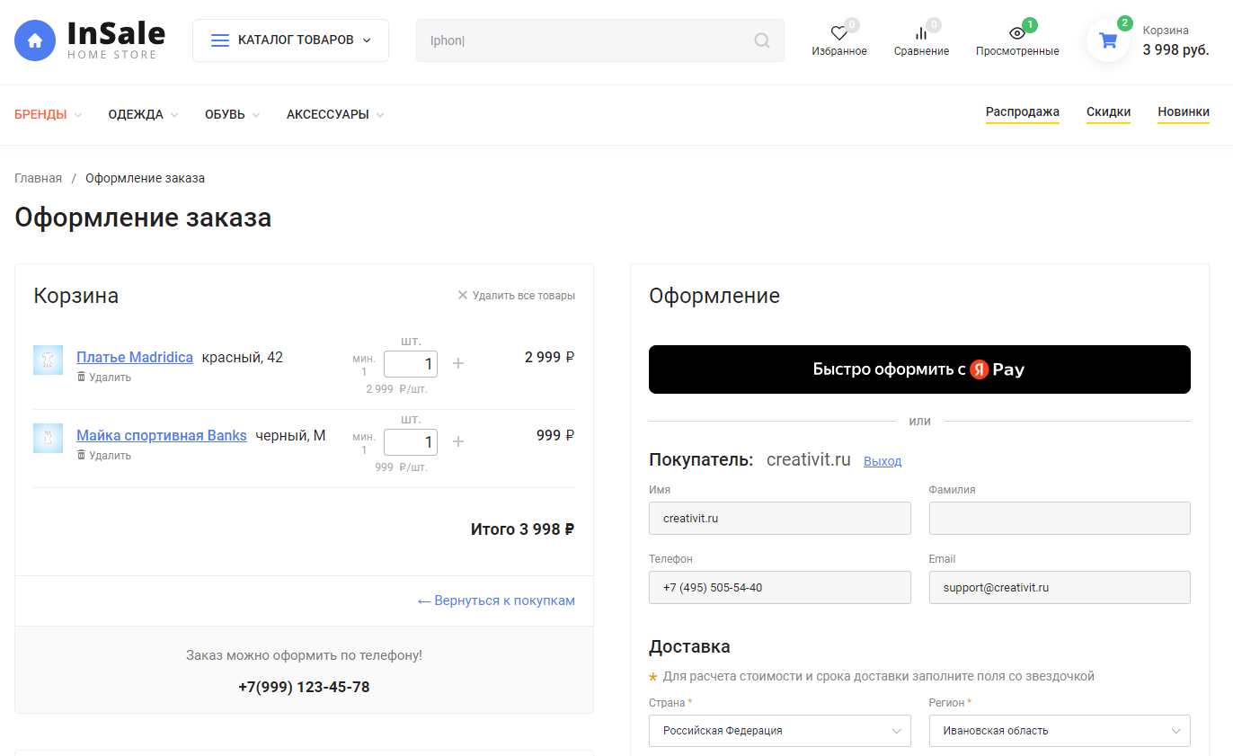Open the Майка спортивная Banks thumbnail

pos(48,438)
